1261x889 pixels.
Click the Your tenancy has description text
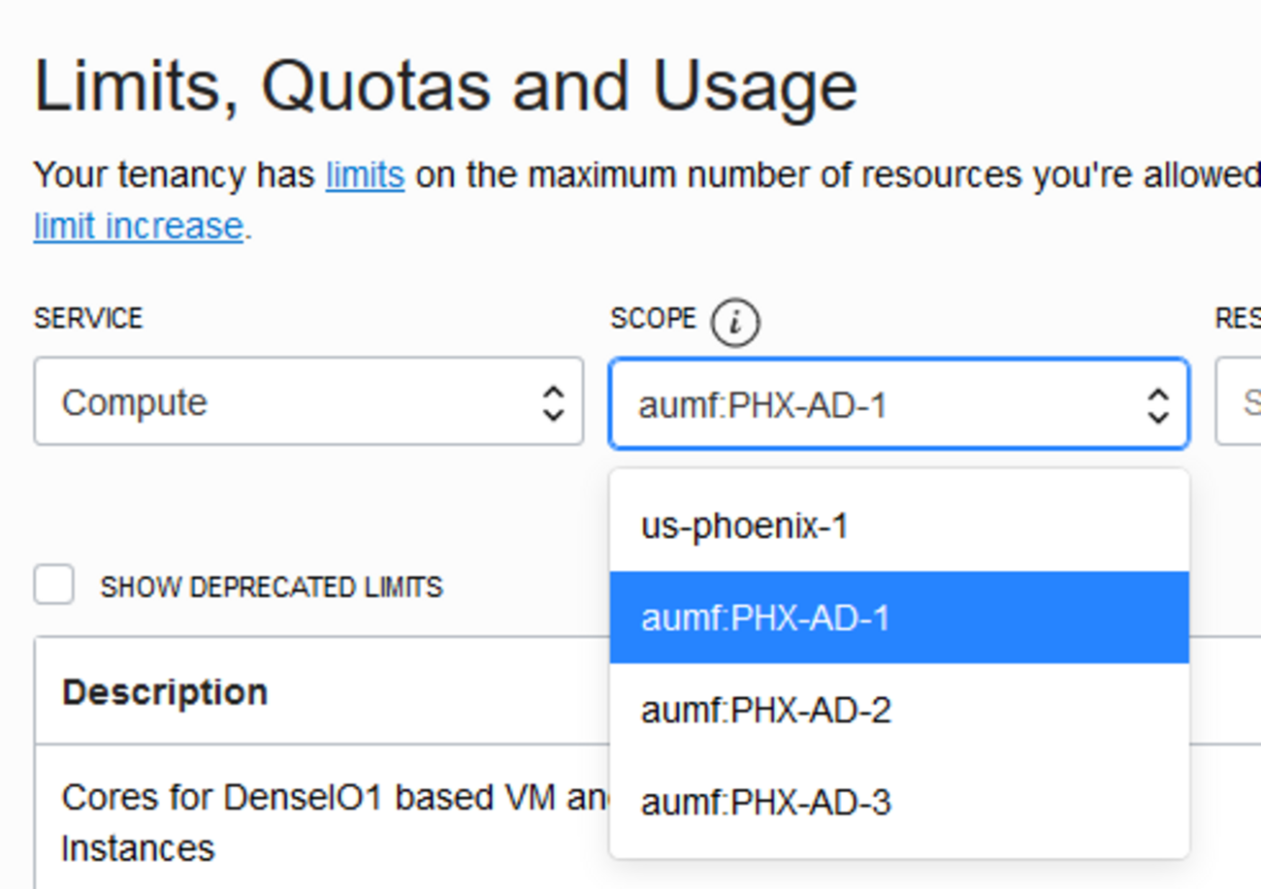175,175
